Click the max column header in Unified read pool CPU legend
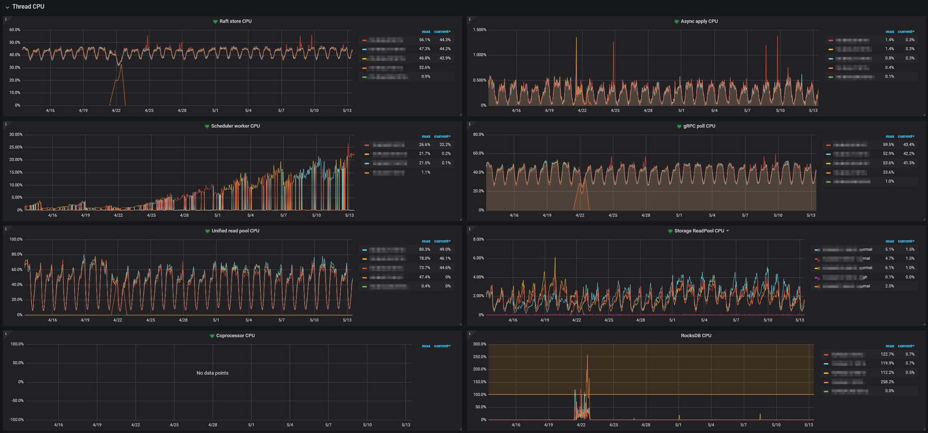928x433 pixels. click(x=425, y=241)
